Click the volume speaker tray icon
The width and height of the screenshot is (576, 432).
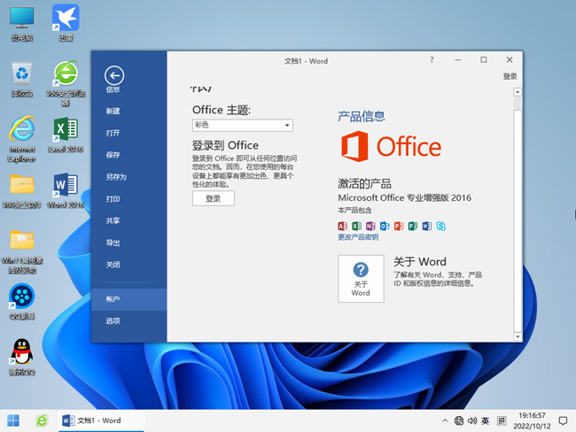tap(472, 420)
